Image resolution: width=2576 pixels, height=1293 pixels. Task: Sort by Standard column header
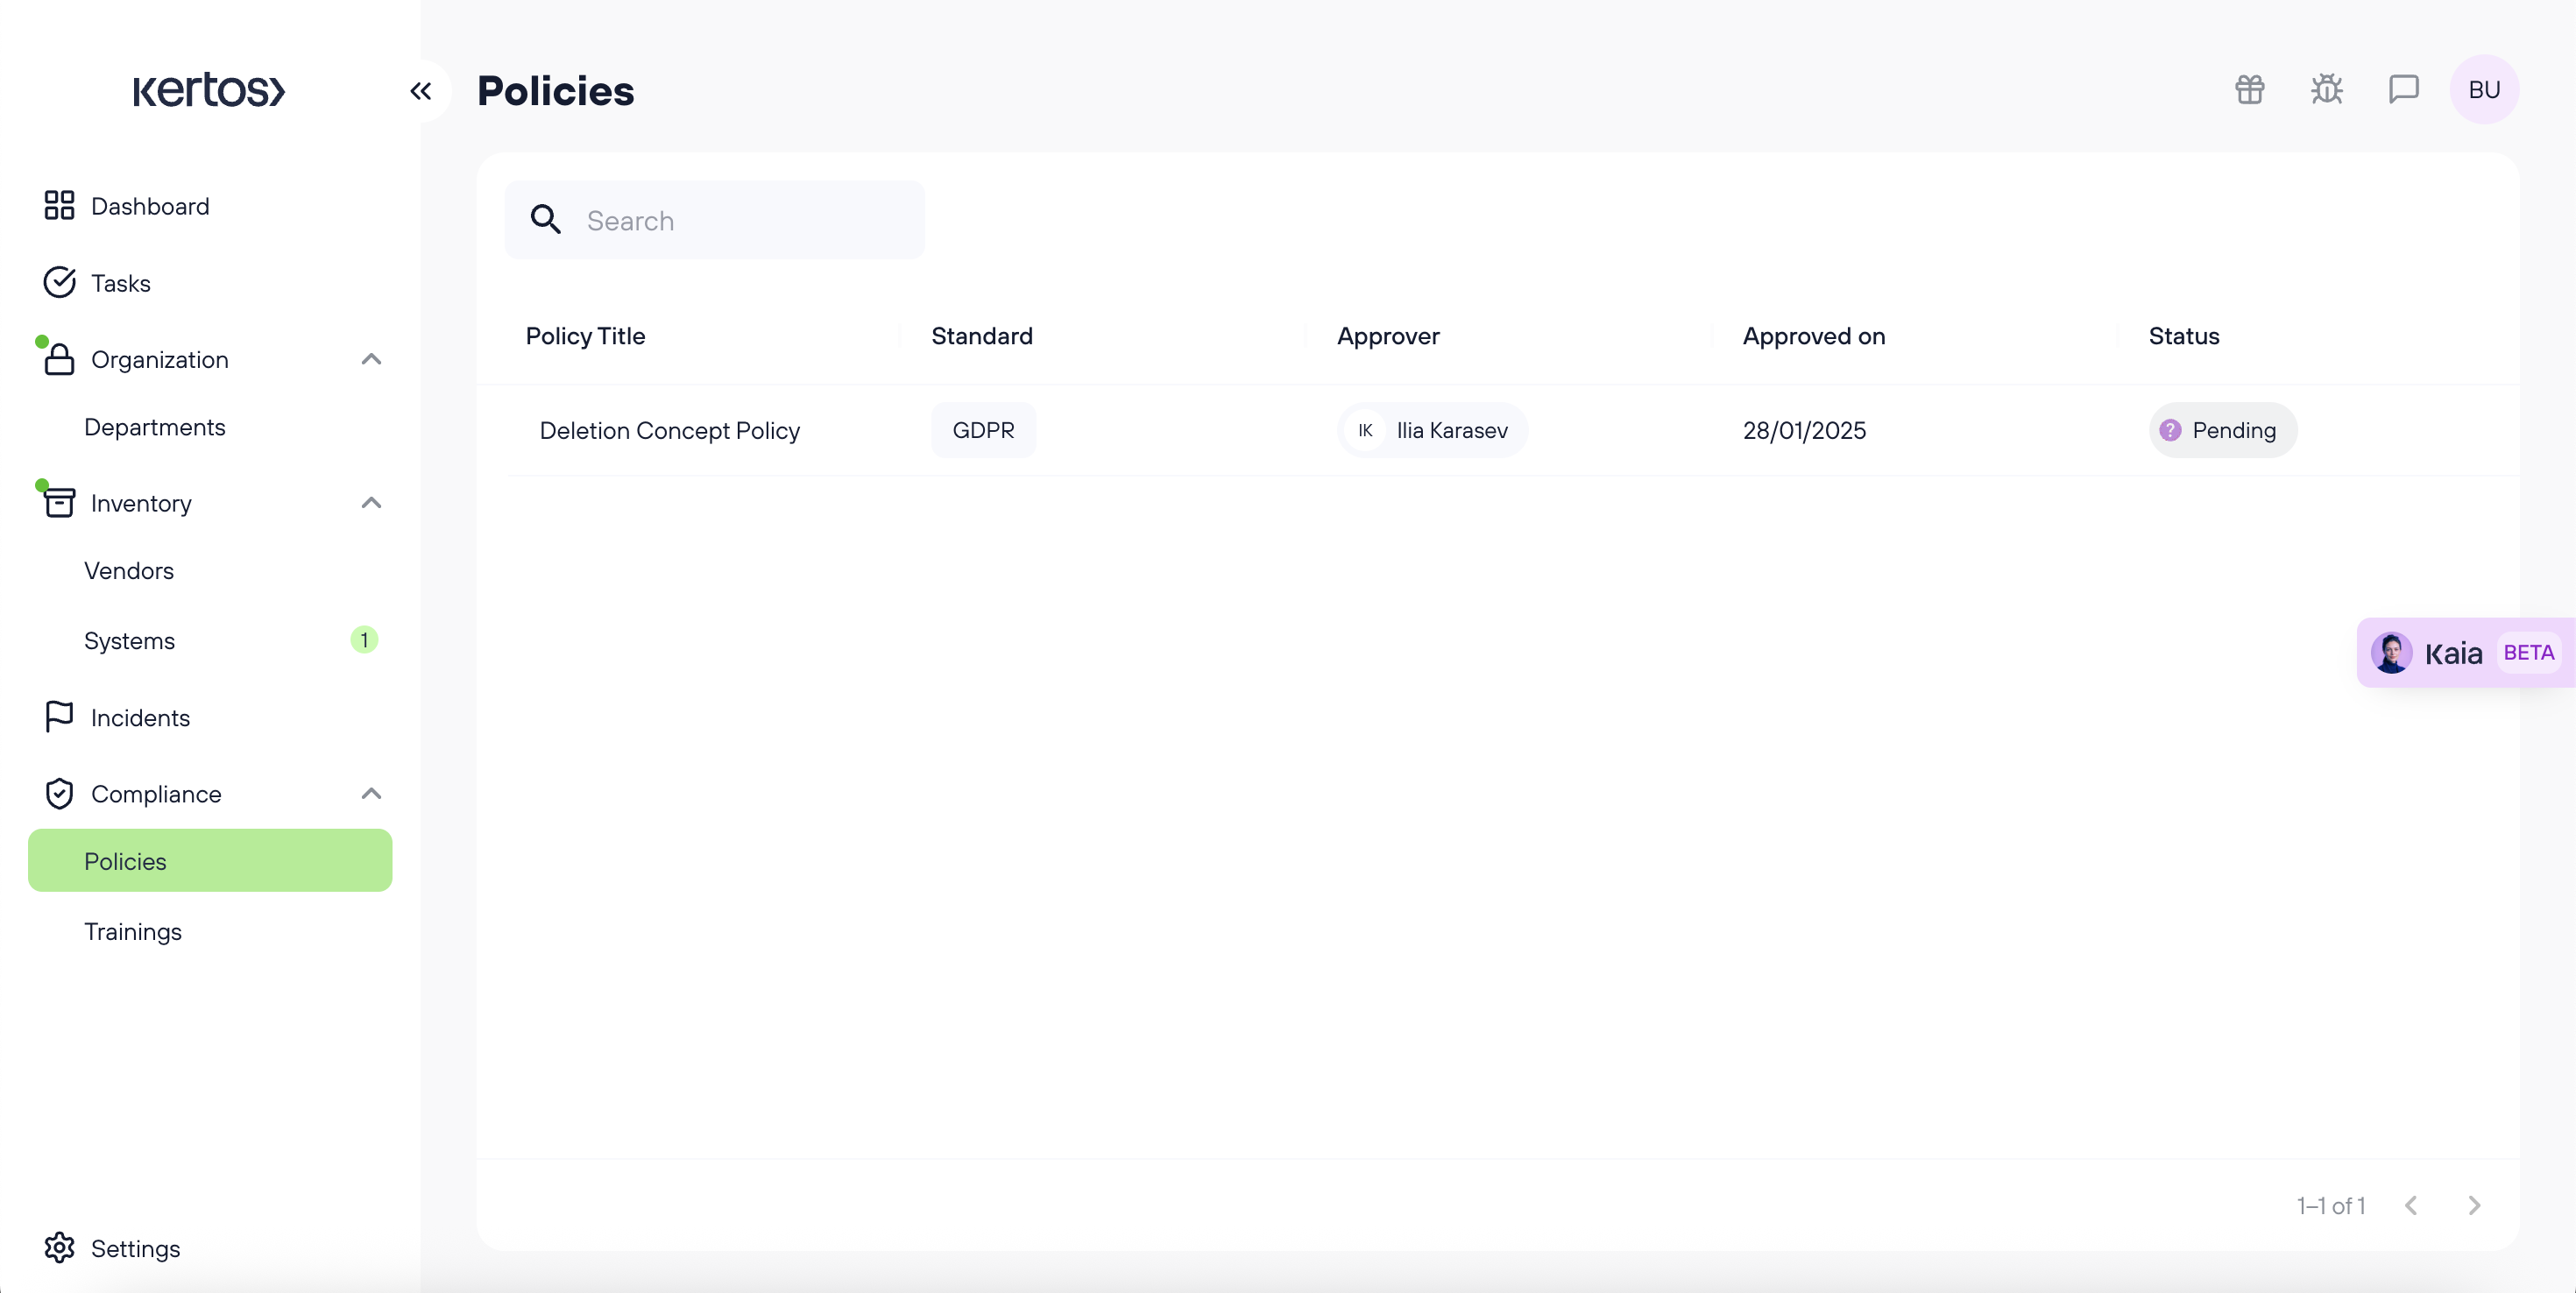point(982,336)
